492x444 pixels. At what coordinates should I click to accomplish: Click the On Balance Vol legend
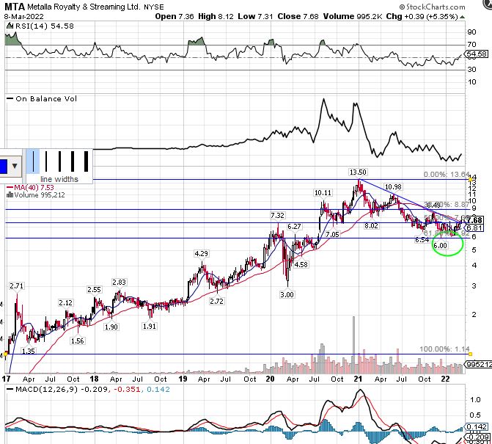coord(42,98)
